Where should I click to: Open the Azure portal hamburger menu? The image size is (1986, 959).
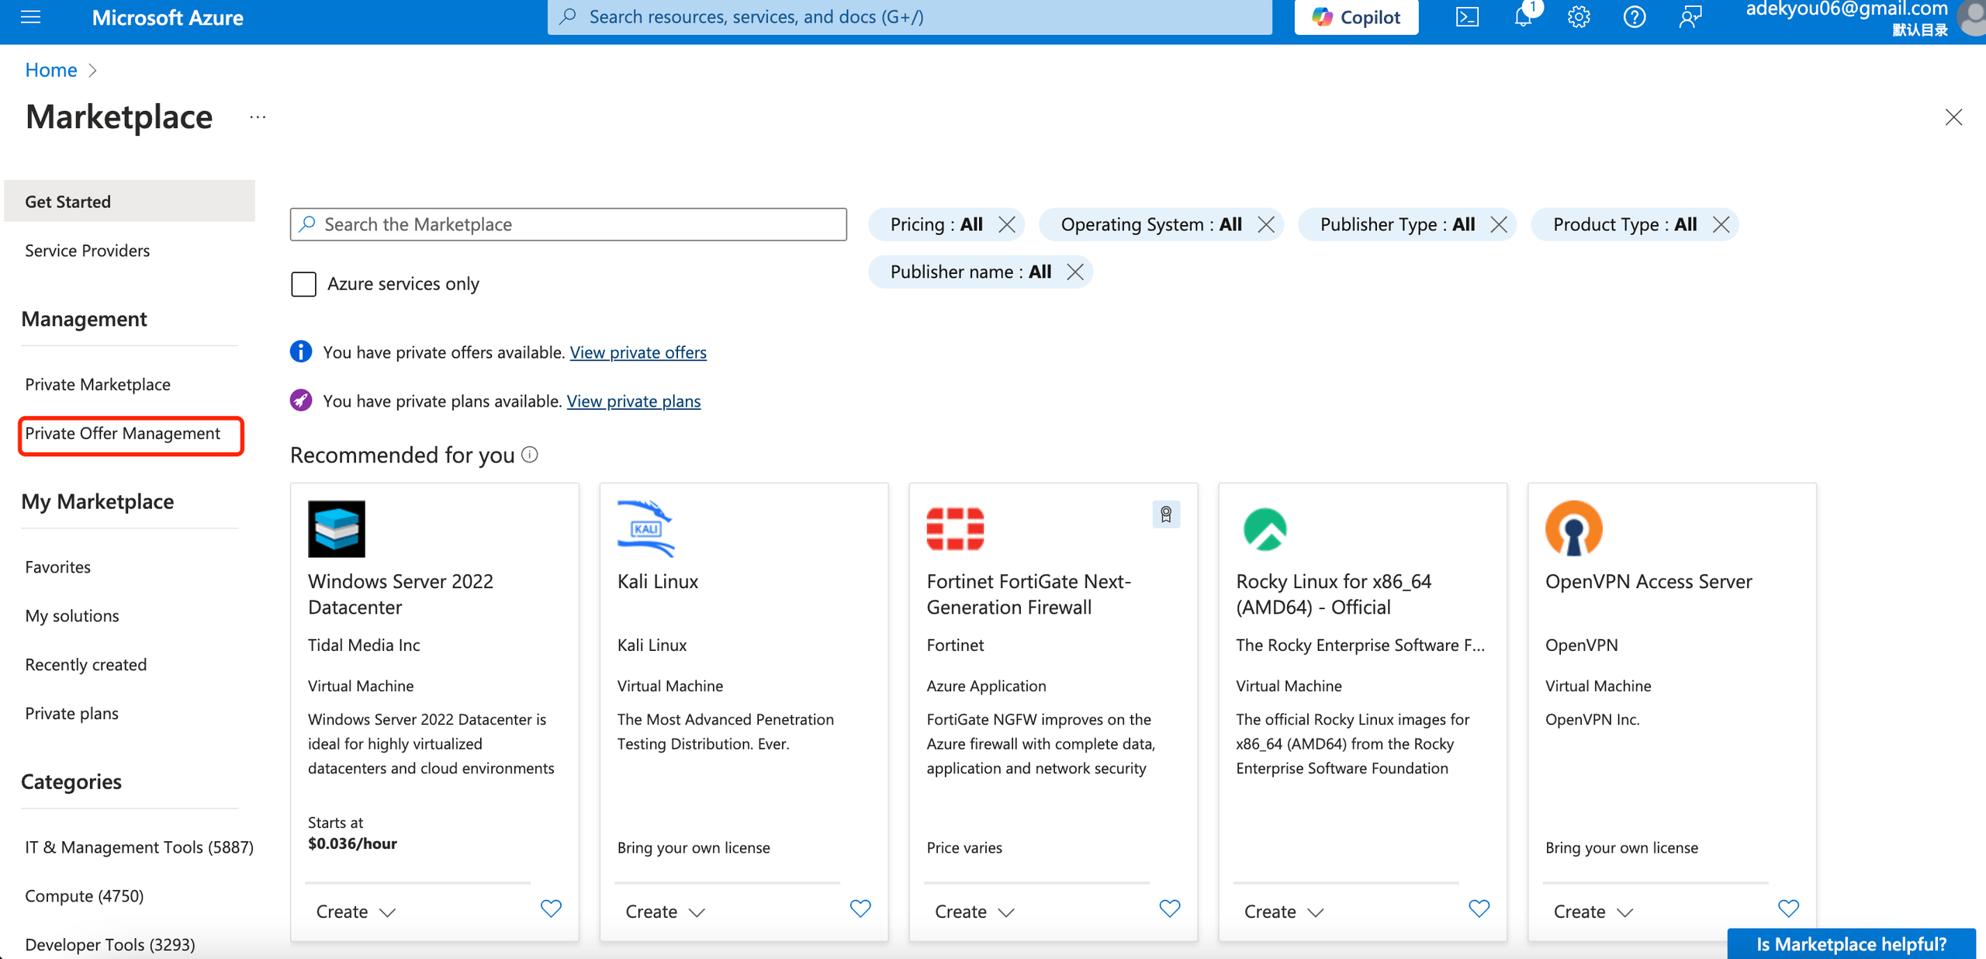coord(30,16)
